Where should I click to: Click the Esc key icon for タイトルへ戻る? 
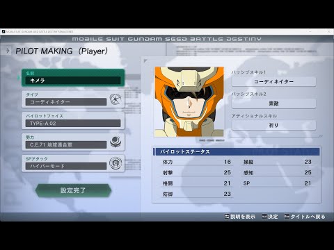287,217
